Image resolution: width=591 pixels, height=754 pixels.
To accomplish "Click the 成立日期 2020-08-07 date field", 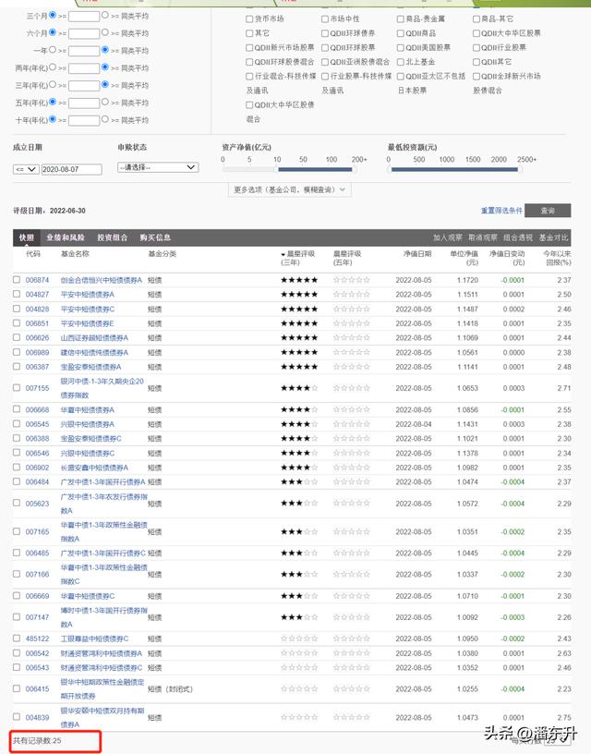I will pos(72,169).
